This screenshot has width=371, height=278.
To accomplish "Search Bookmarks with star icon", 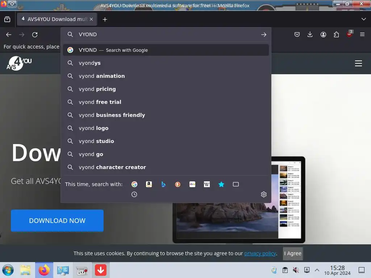I will point(221,184).
